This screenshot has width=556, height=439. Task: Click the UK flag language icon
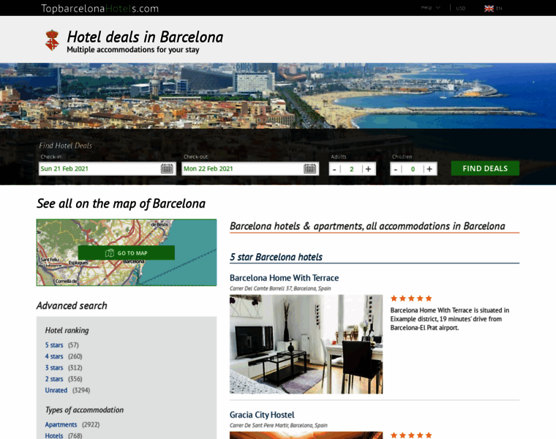tap(489, 8)
